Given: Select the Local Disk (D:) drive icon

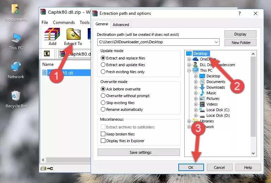Looking at the screenshot, I should 202,116.
